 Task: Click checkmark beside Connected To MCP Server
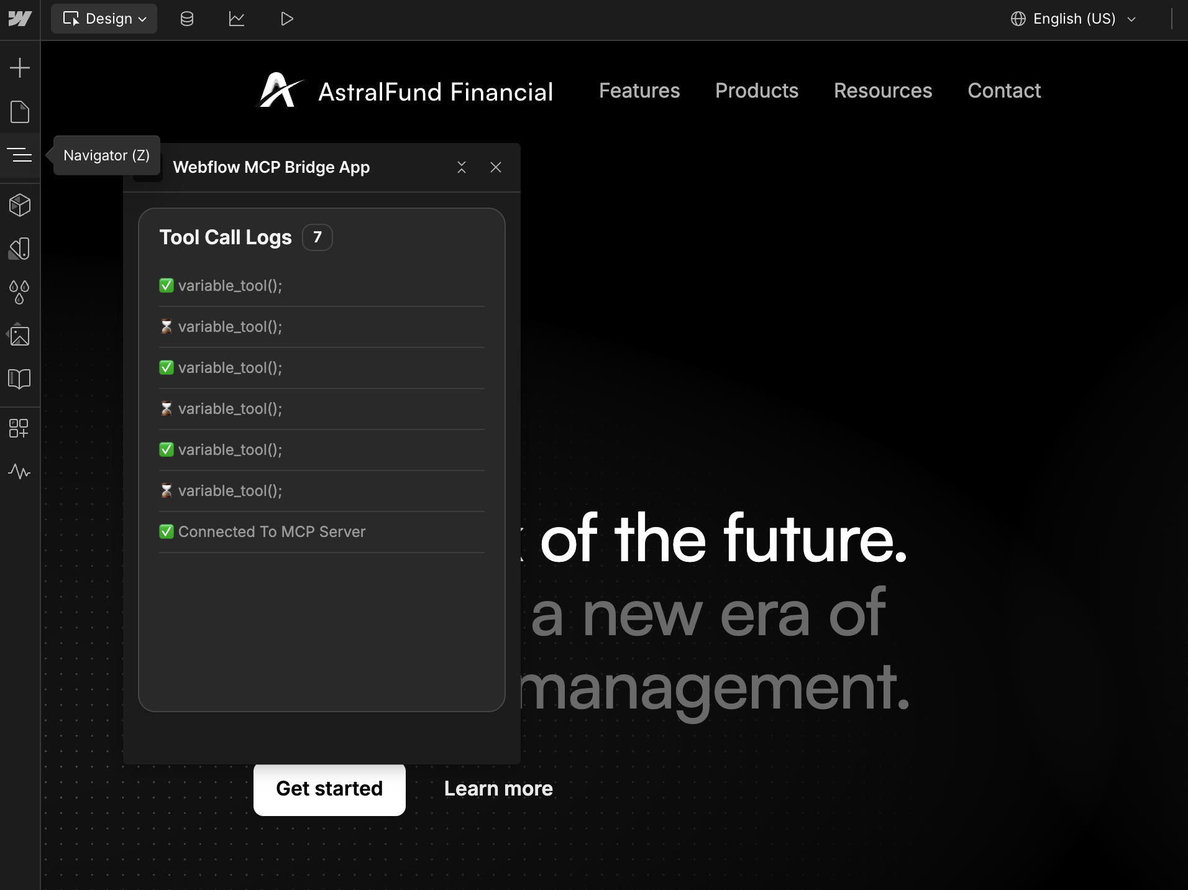(166, 532)
